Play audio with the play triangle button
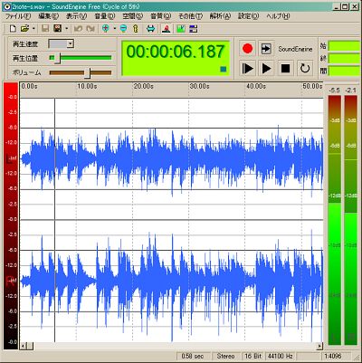The width and height of the screenshot is (362, 363). (266, 68)
